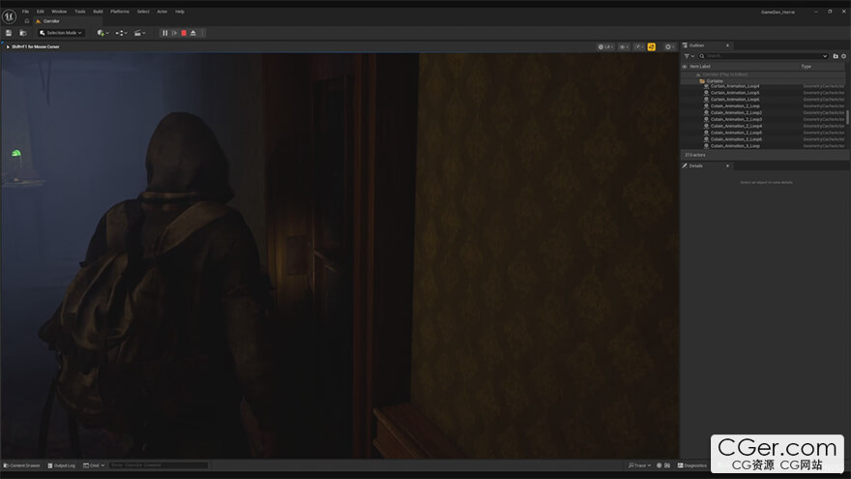
Task: Open the Platforms menu
Action: pyautogui.click(x=120, y=12)
